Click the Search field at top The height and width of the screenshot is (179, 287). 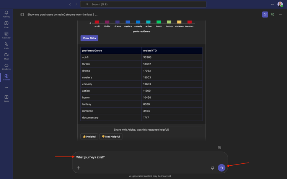coord(143,4)
